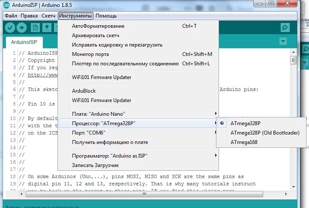
Task: Click the Arduino logo in title bar
Action: click(x=6, y=5)
